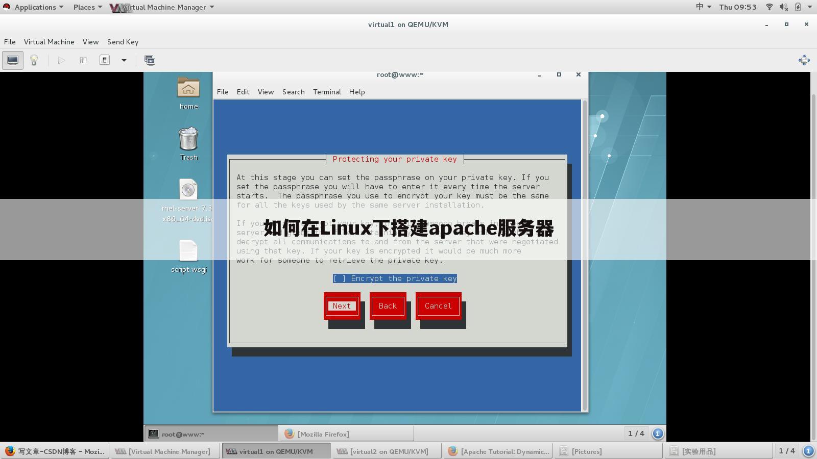Viewport: 817px width, 459px height.
Task: Click the battery status icon
Action: (798, 7)
